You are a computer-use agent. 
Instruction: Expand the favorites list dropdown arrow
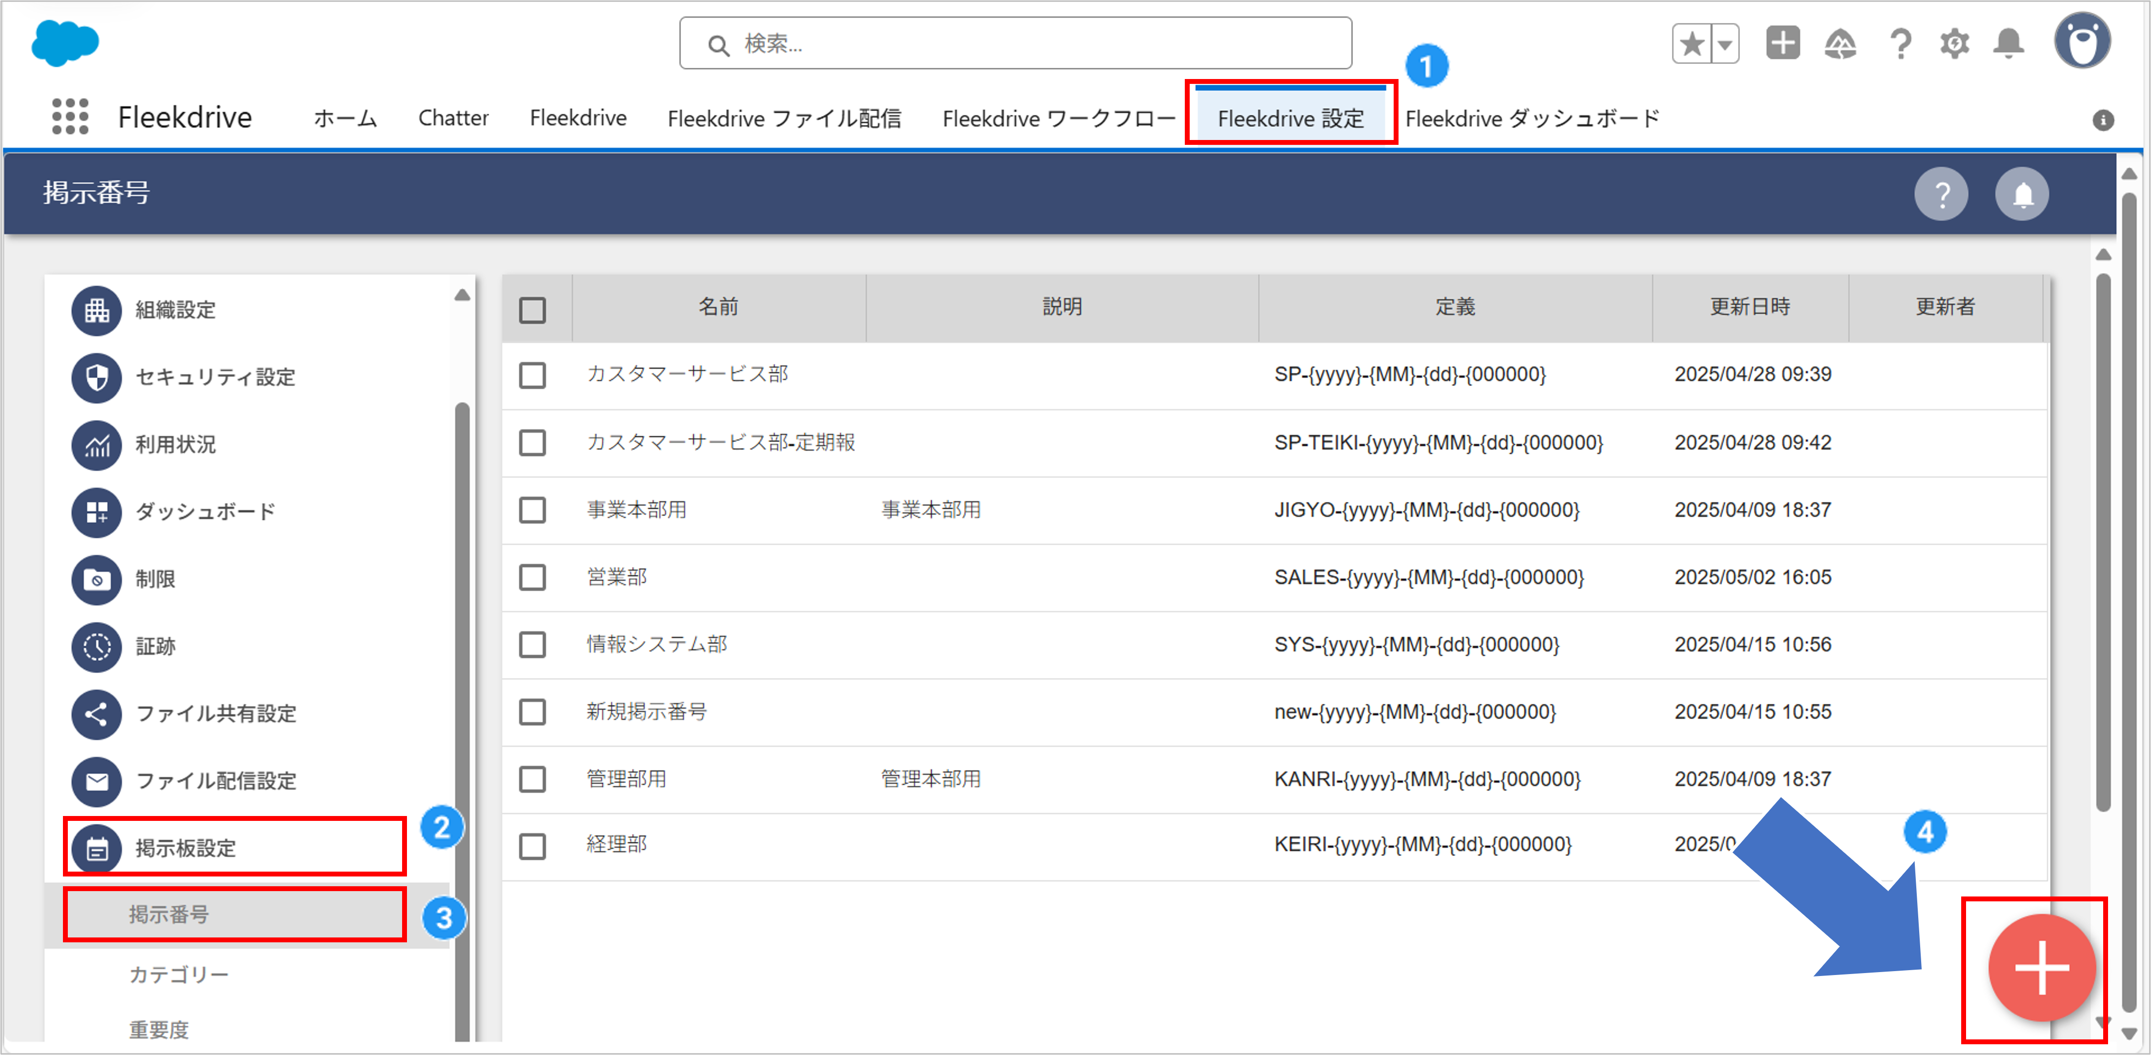(x=1725, y=43)
